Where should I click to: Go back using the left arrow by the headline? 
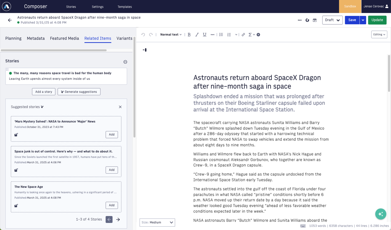pyautogui.click(x=10, y=20)
